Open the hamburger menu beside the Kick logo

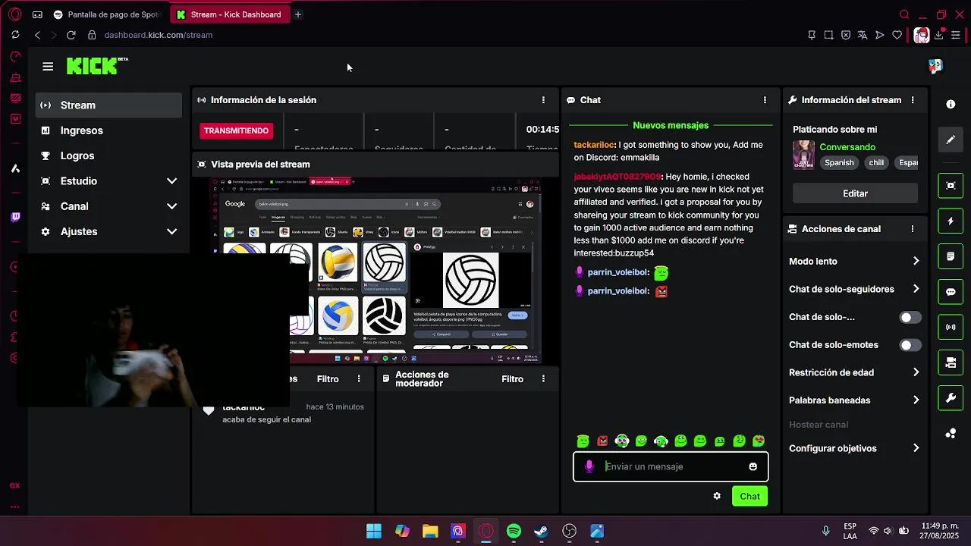point(48,67)
